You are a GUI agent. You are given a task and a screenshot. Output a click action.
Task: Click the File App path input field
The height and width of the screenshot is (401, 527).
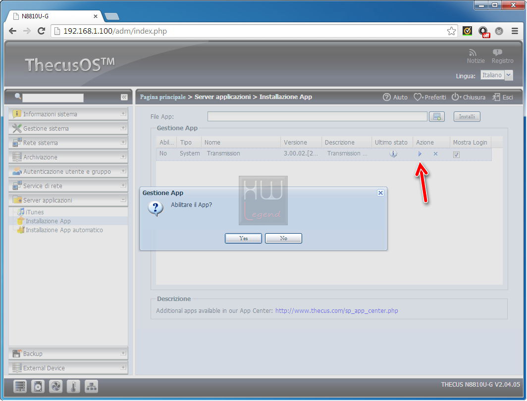(317, 116)
